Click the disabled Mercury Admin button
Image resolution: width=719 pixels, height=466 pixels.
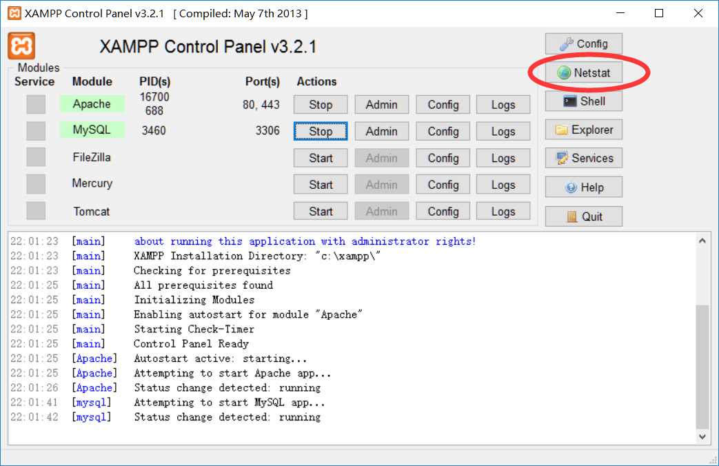click(381, 184)
